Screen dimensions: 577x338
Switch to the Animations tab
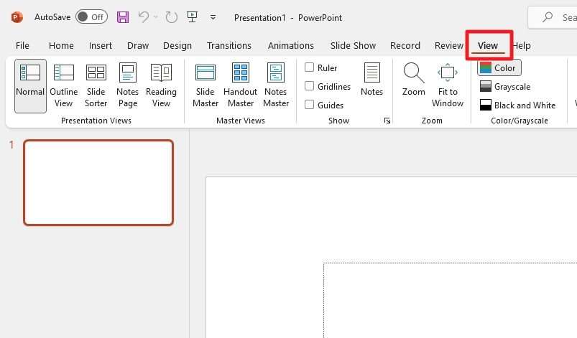pos(291,45)
